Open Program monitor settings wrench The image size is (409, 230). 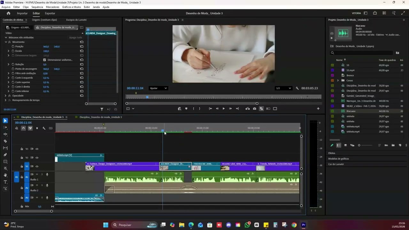point(297,88)
